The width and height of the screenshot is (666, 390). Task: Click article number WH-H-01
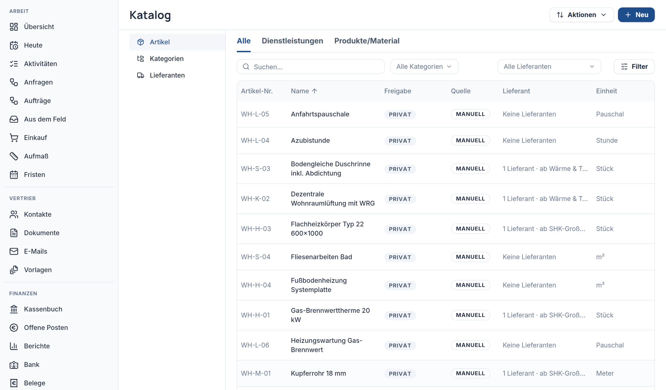tap(255, 315)
